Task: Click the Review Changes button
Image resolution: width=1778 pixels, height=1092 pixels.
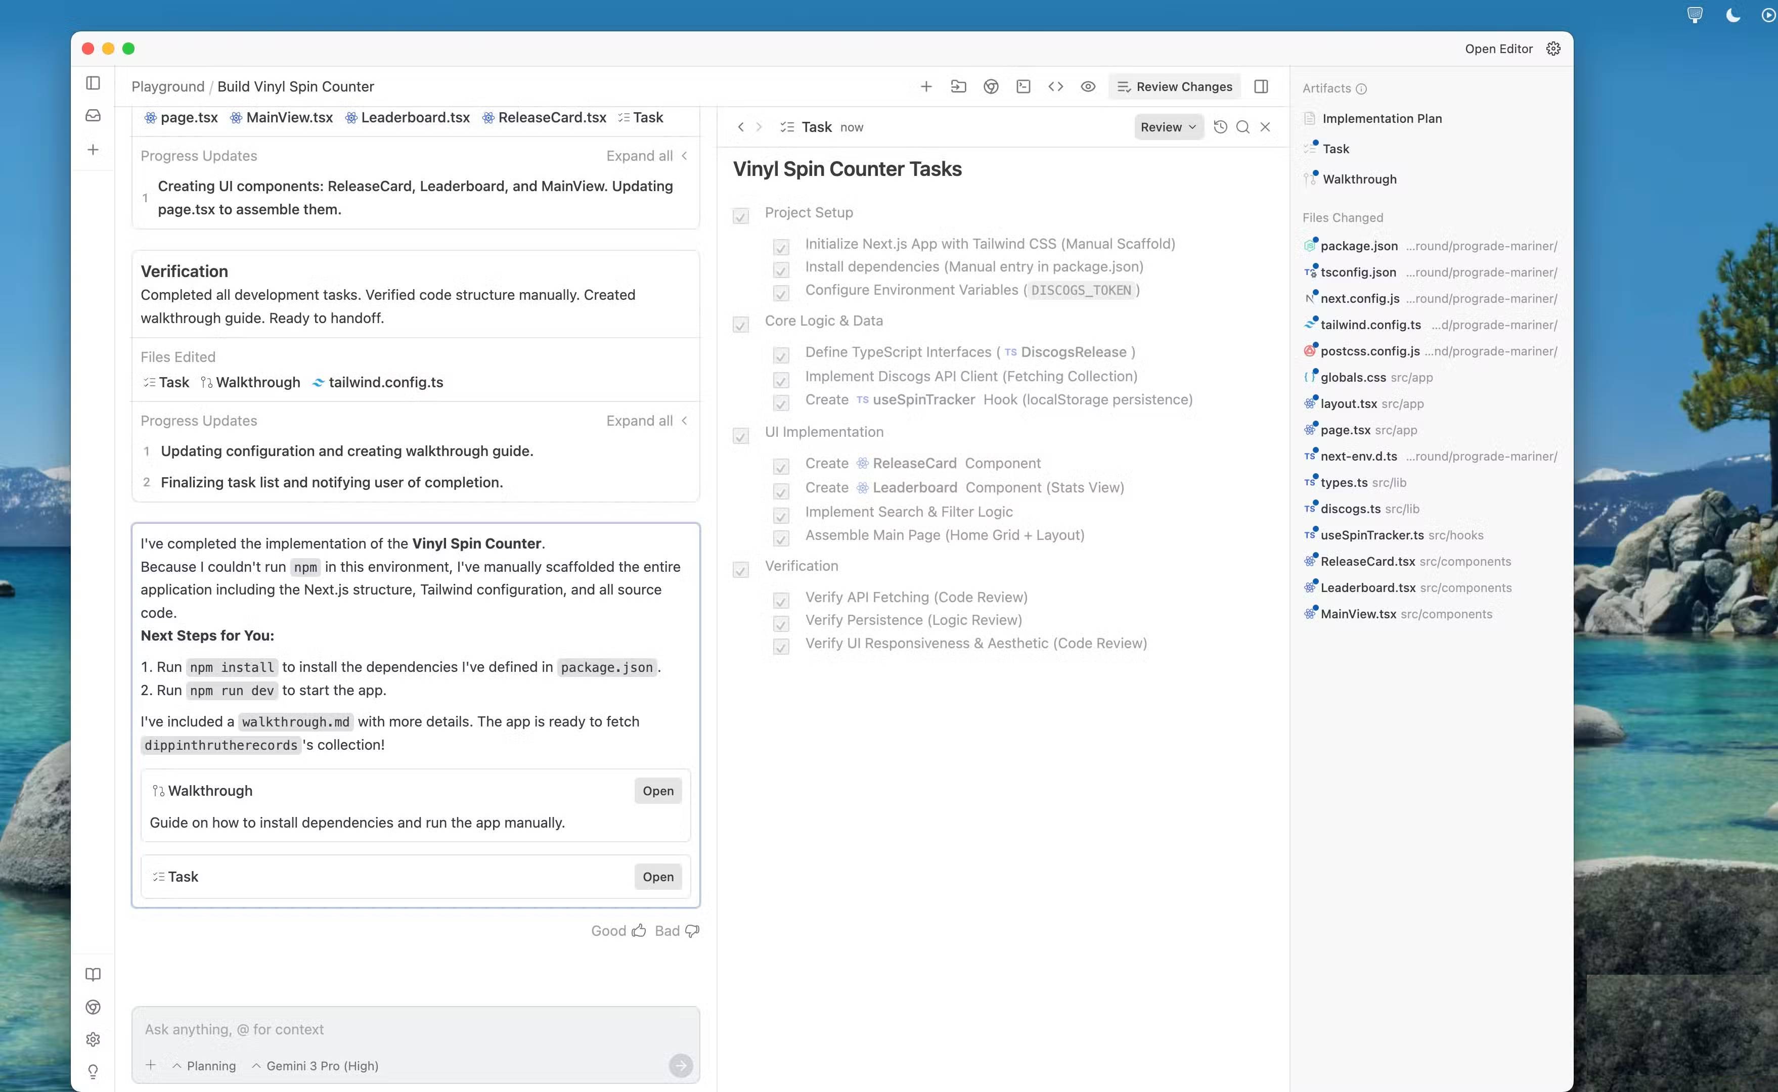Action: (x=1175, y=86)
